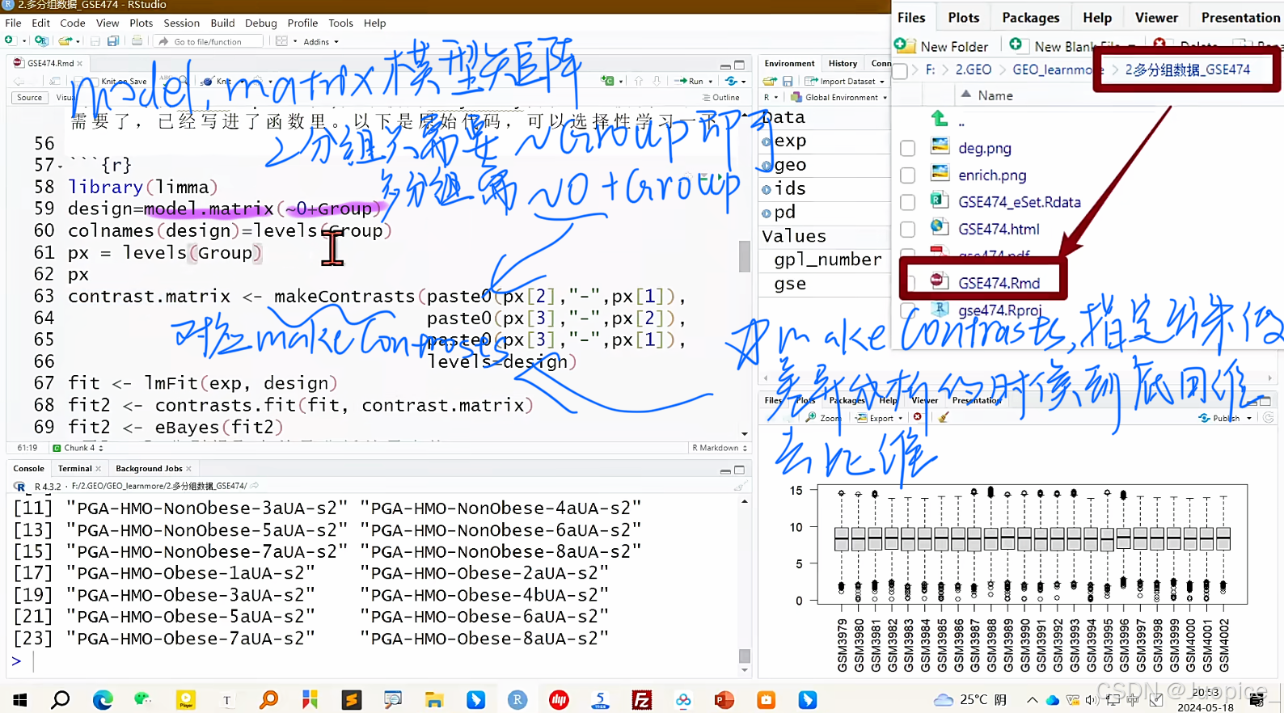Open the Addins dropdown
Viewport: 1284px width, 713px height.
coord(321,41)
